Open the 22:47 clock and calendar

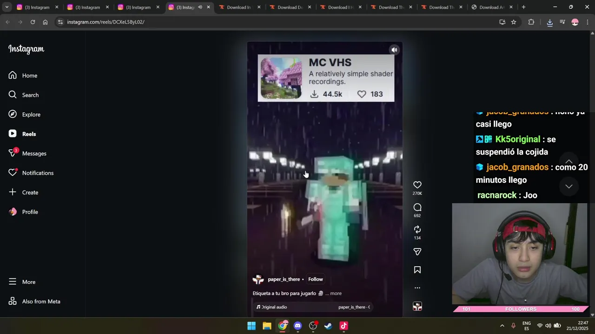point(576,326)
